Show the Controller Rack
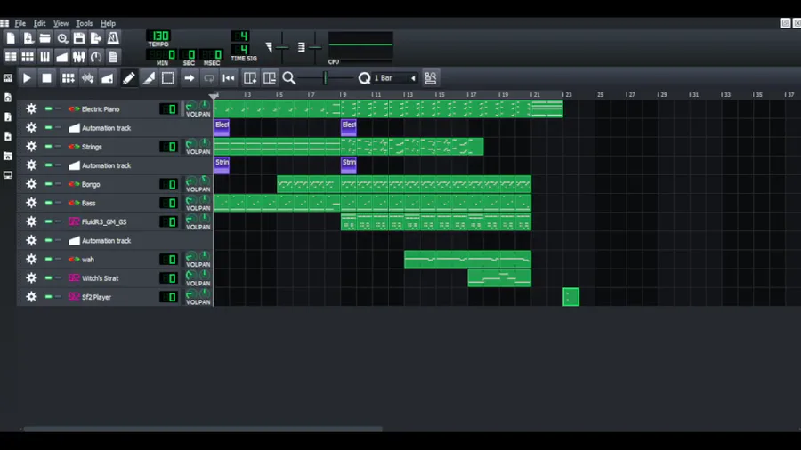This screenshot has height=450, width=801. 96,57
